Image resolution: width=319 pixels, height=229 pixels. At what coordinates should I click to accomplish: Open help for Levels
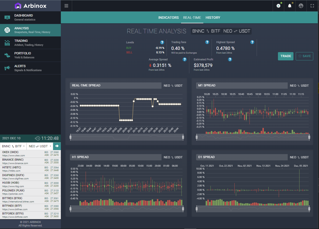[162, 42]
